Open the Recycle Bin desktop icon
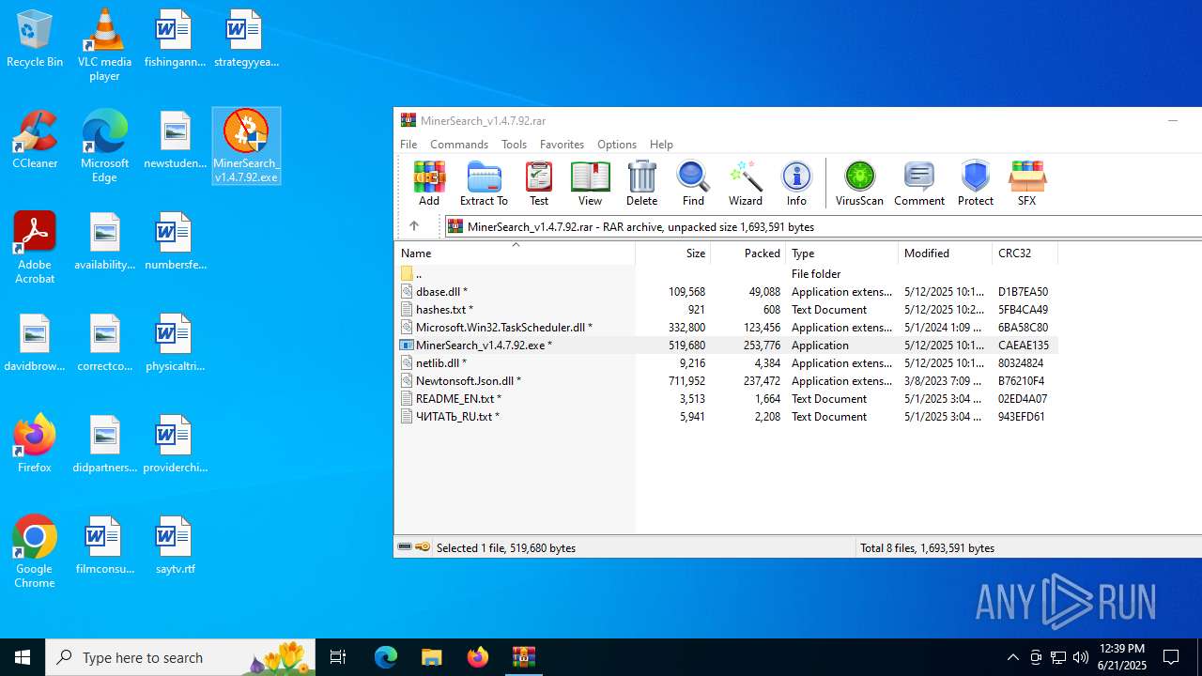Viewport: 1202px width, 676px height. coord(35,39)
